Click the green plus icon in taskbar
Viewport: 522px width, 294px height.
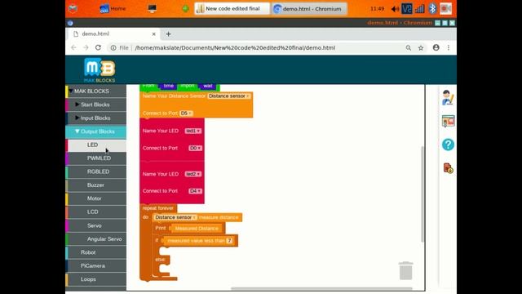186,9
